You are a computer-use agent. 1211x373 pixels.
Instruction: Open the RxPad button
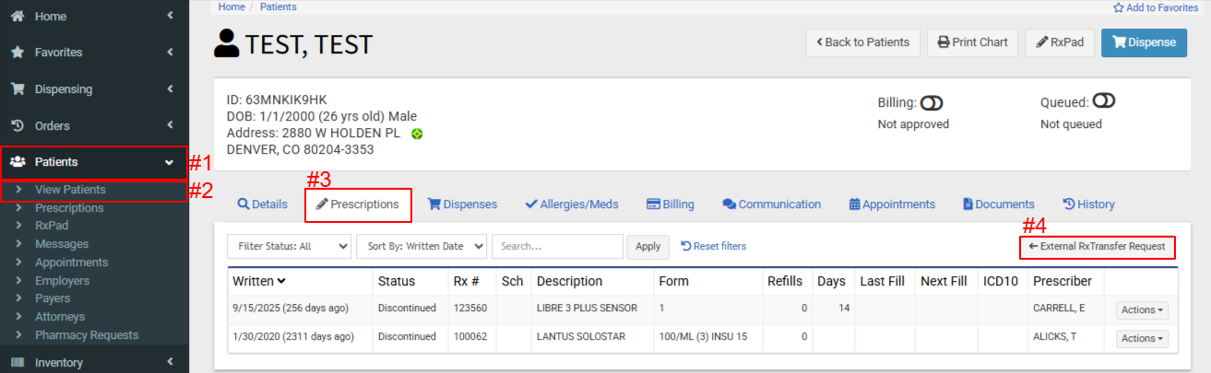1060,42
